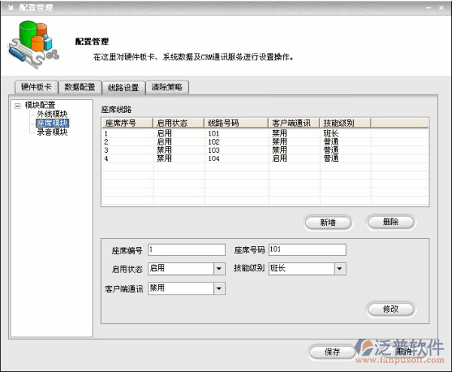This screenshot has height=372, width=452.
Task: Open the 清除策略 tab
Action: click(167, 87)
